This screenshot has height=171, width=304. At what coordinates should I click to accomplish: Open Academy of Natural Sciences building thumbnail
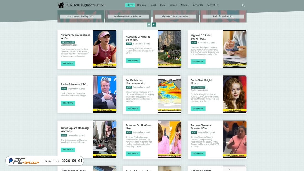(169, 49)
